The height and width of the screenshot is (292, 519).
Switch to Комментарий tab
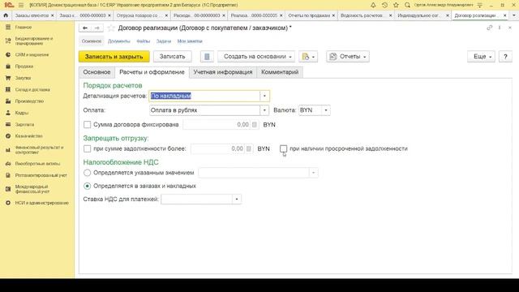pos(280,72)
